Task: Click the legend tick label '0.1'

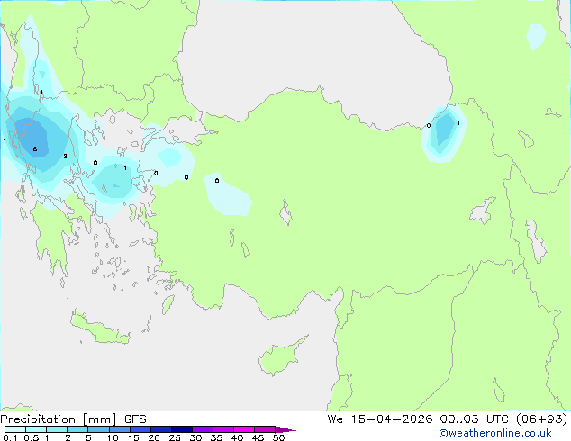Action: click(10, 437)
